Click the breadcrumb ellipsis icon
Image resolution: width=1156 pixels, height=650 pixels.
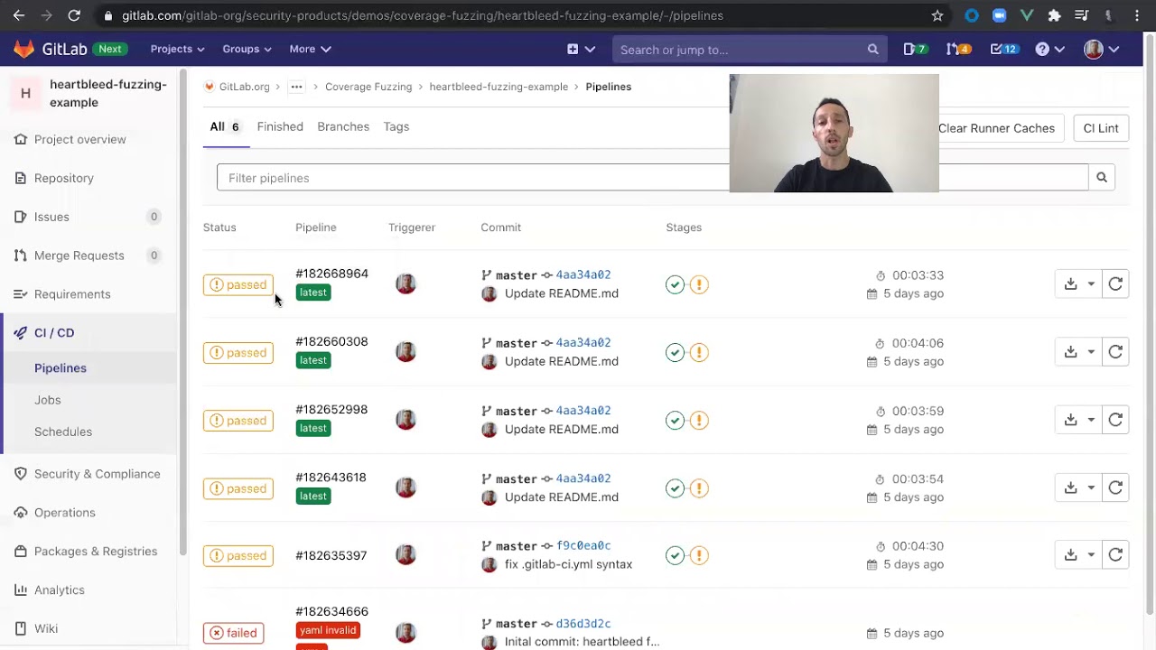coord(296,87)
